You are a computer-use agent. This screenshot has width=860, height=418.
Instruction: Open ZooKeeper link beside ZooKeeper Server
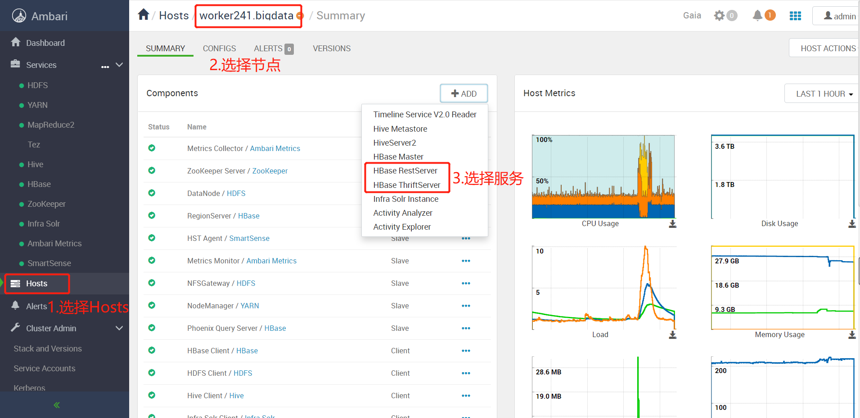tap(270, 171)
